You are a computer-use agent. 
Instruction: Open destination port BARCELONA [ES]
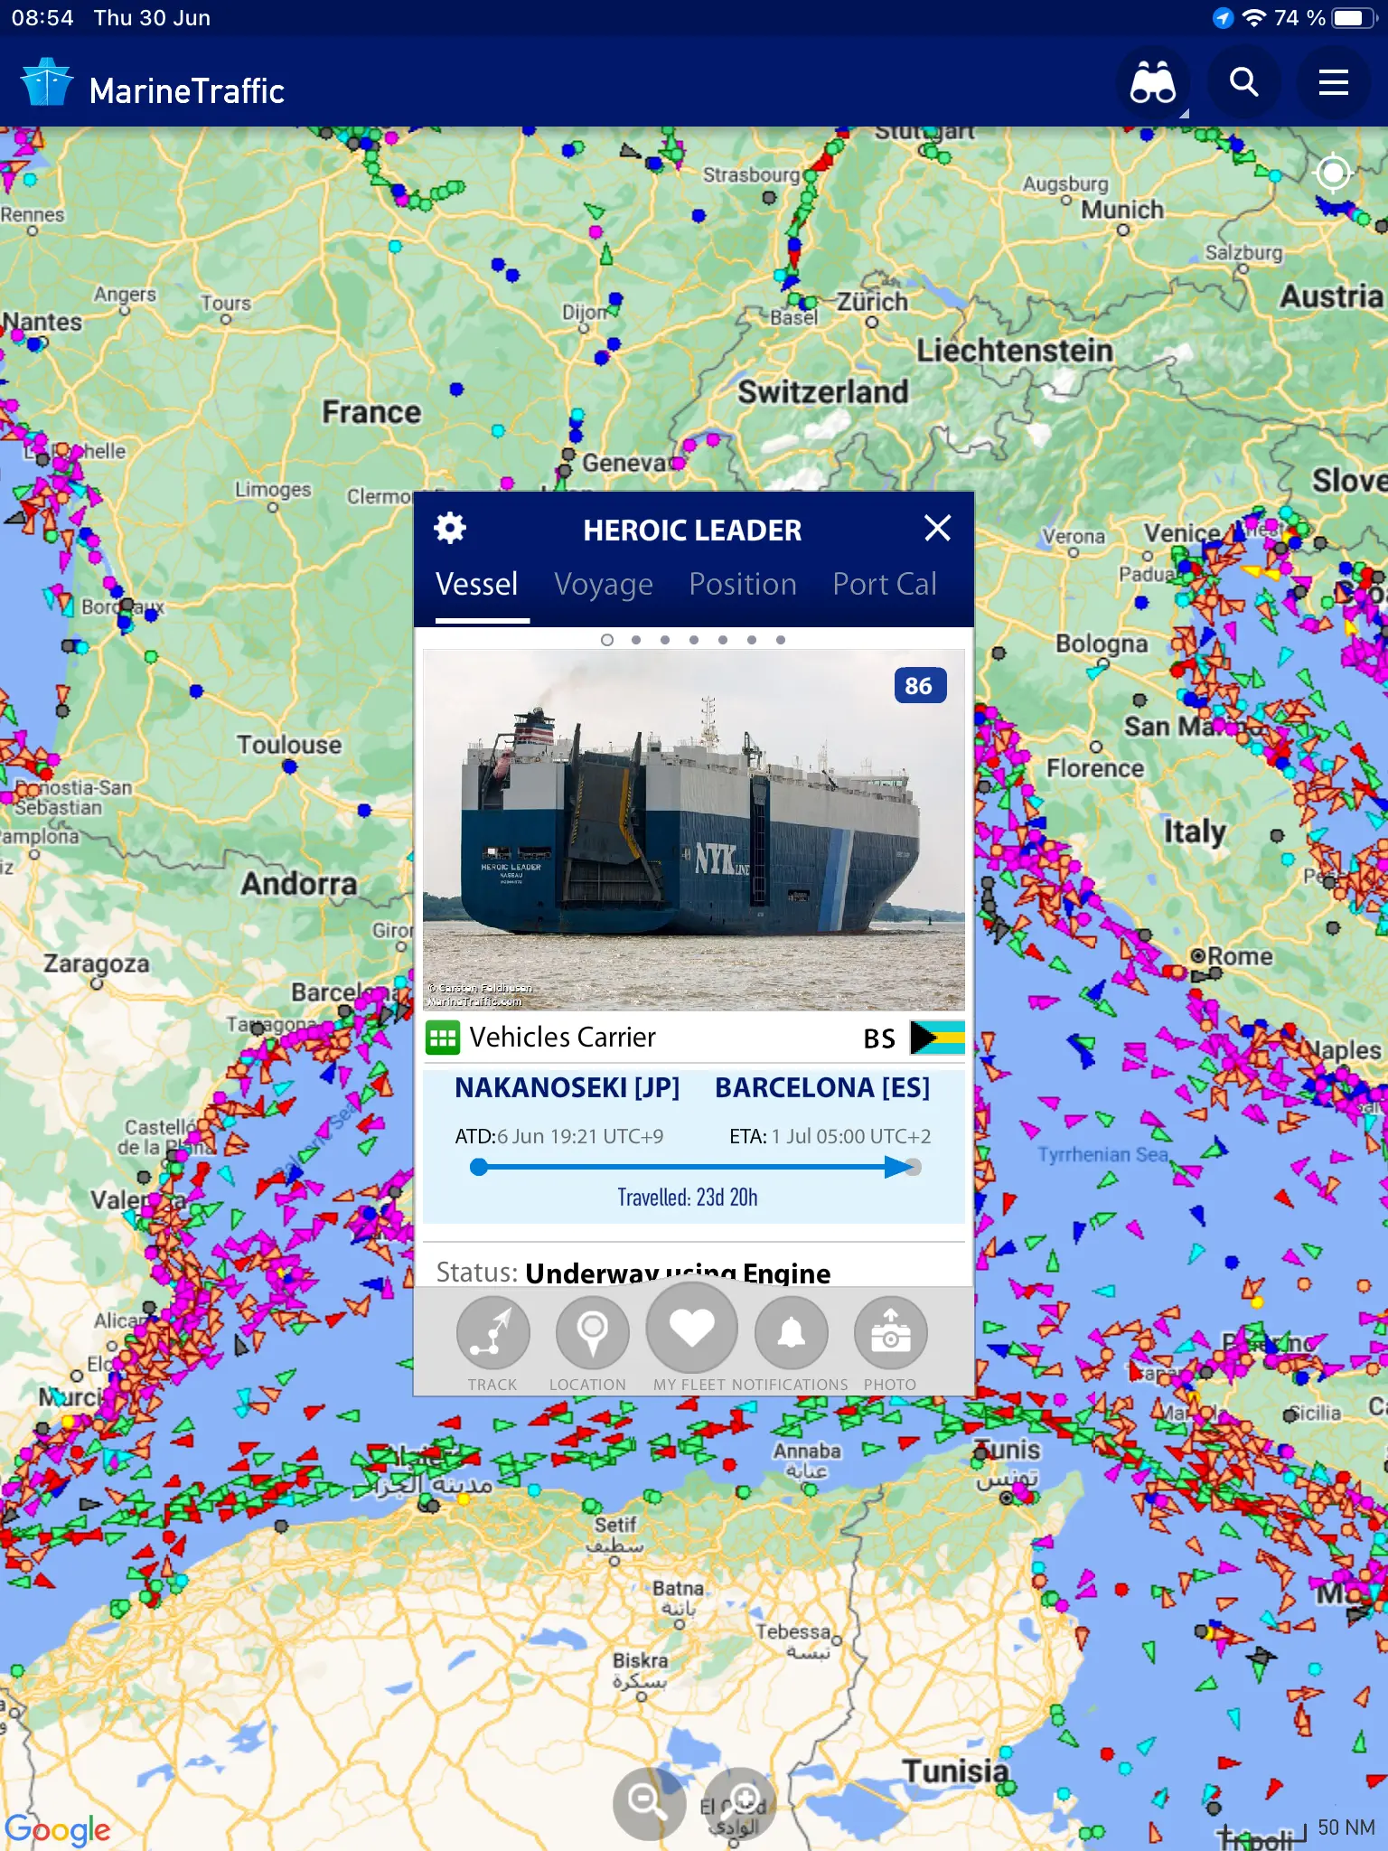pyautogui.click(x=822, y=1087)
